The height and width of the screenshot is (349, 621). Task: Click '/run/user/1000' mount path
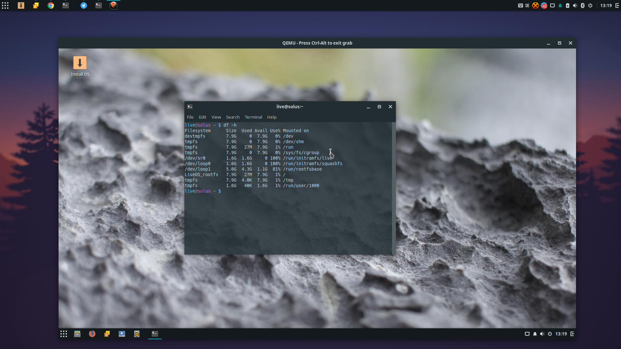pos(301,185)
